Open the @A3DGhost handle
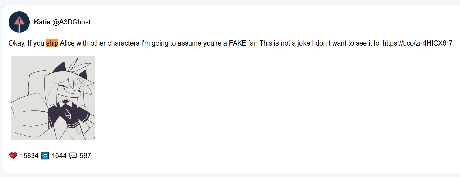Viewport: 460px width, 177px height. [71, 22]
